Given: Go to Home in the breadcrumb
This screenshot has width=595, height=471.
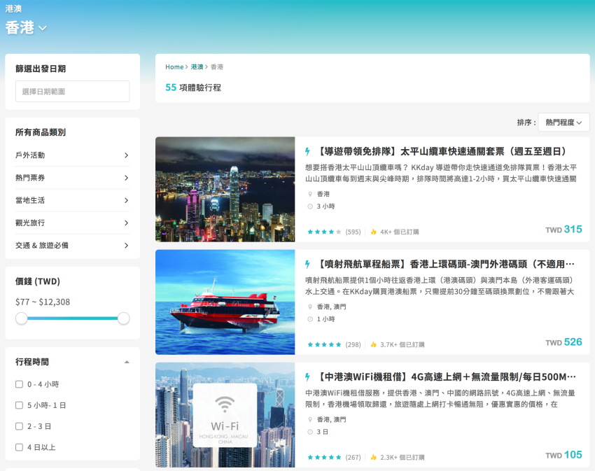Looking at the screenshot, I should pyautogui.click(x=174, y=67).
